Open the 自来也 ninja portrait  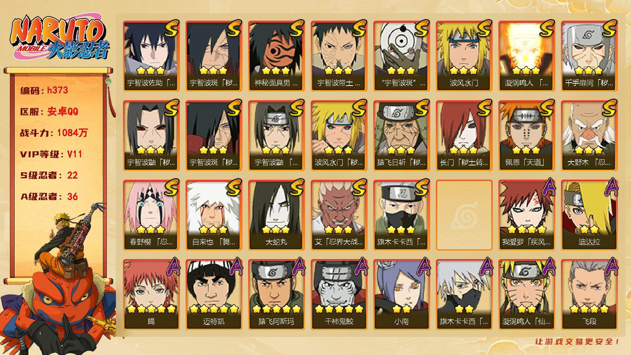(x=214, y=215)
